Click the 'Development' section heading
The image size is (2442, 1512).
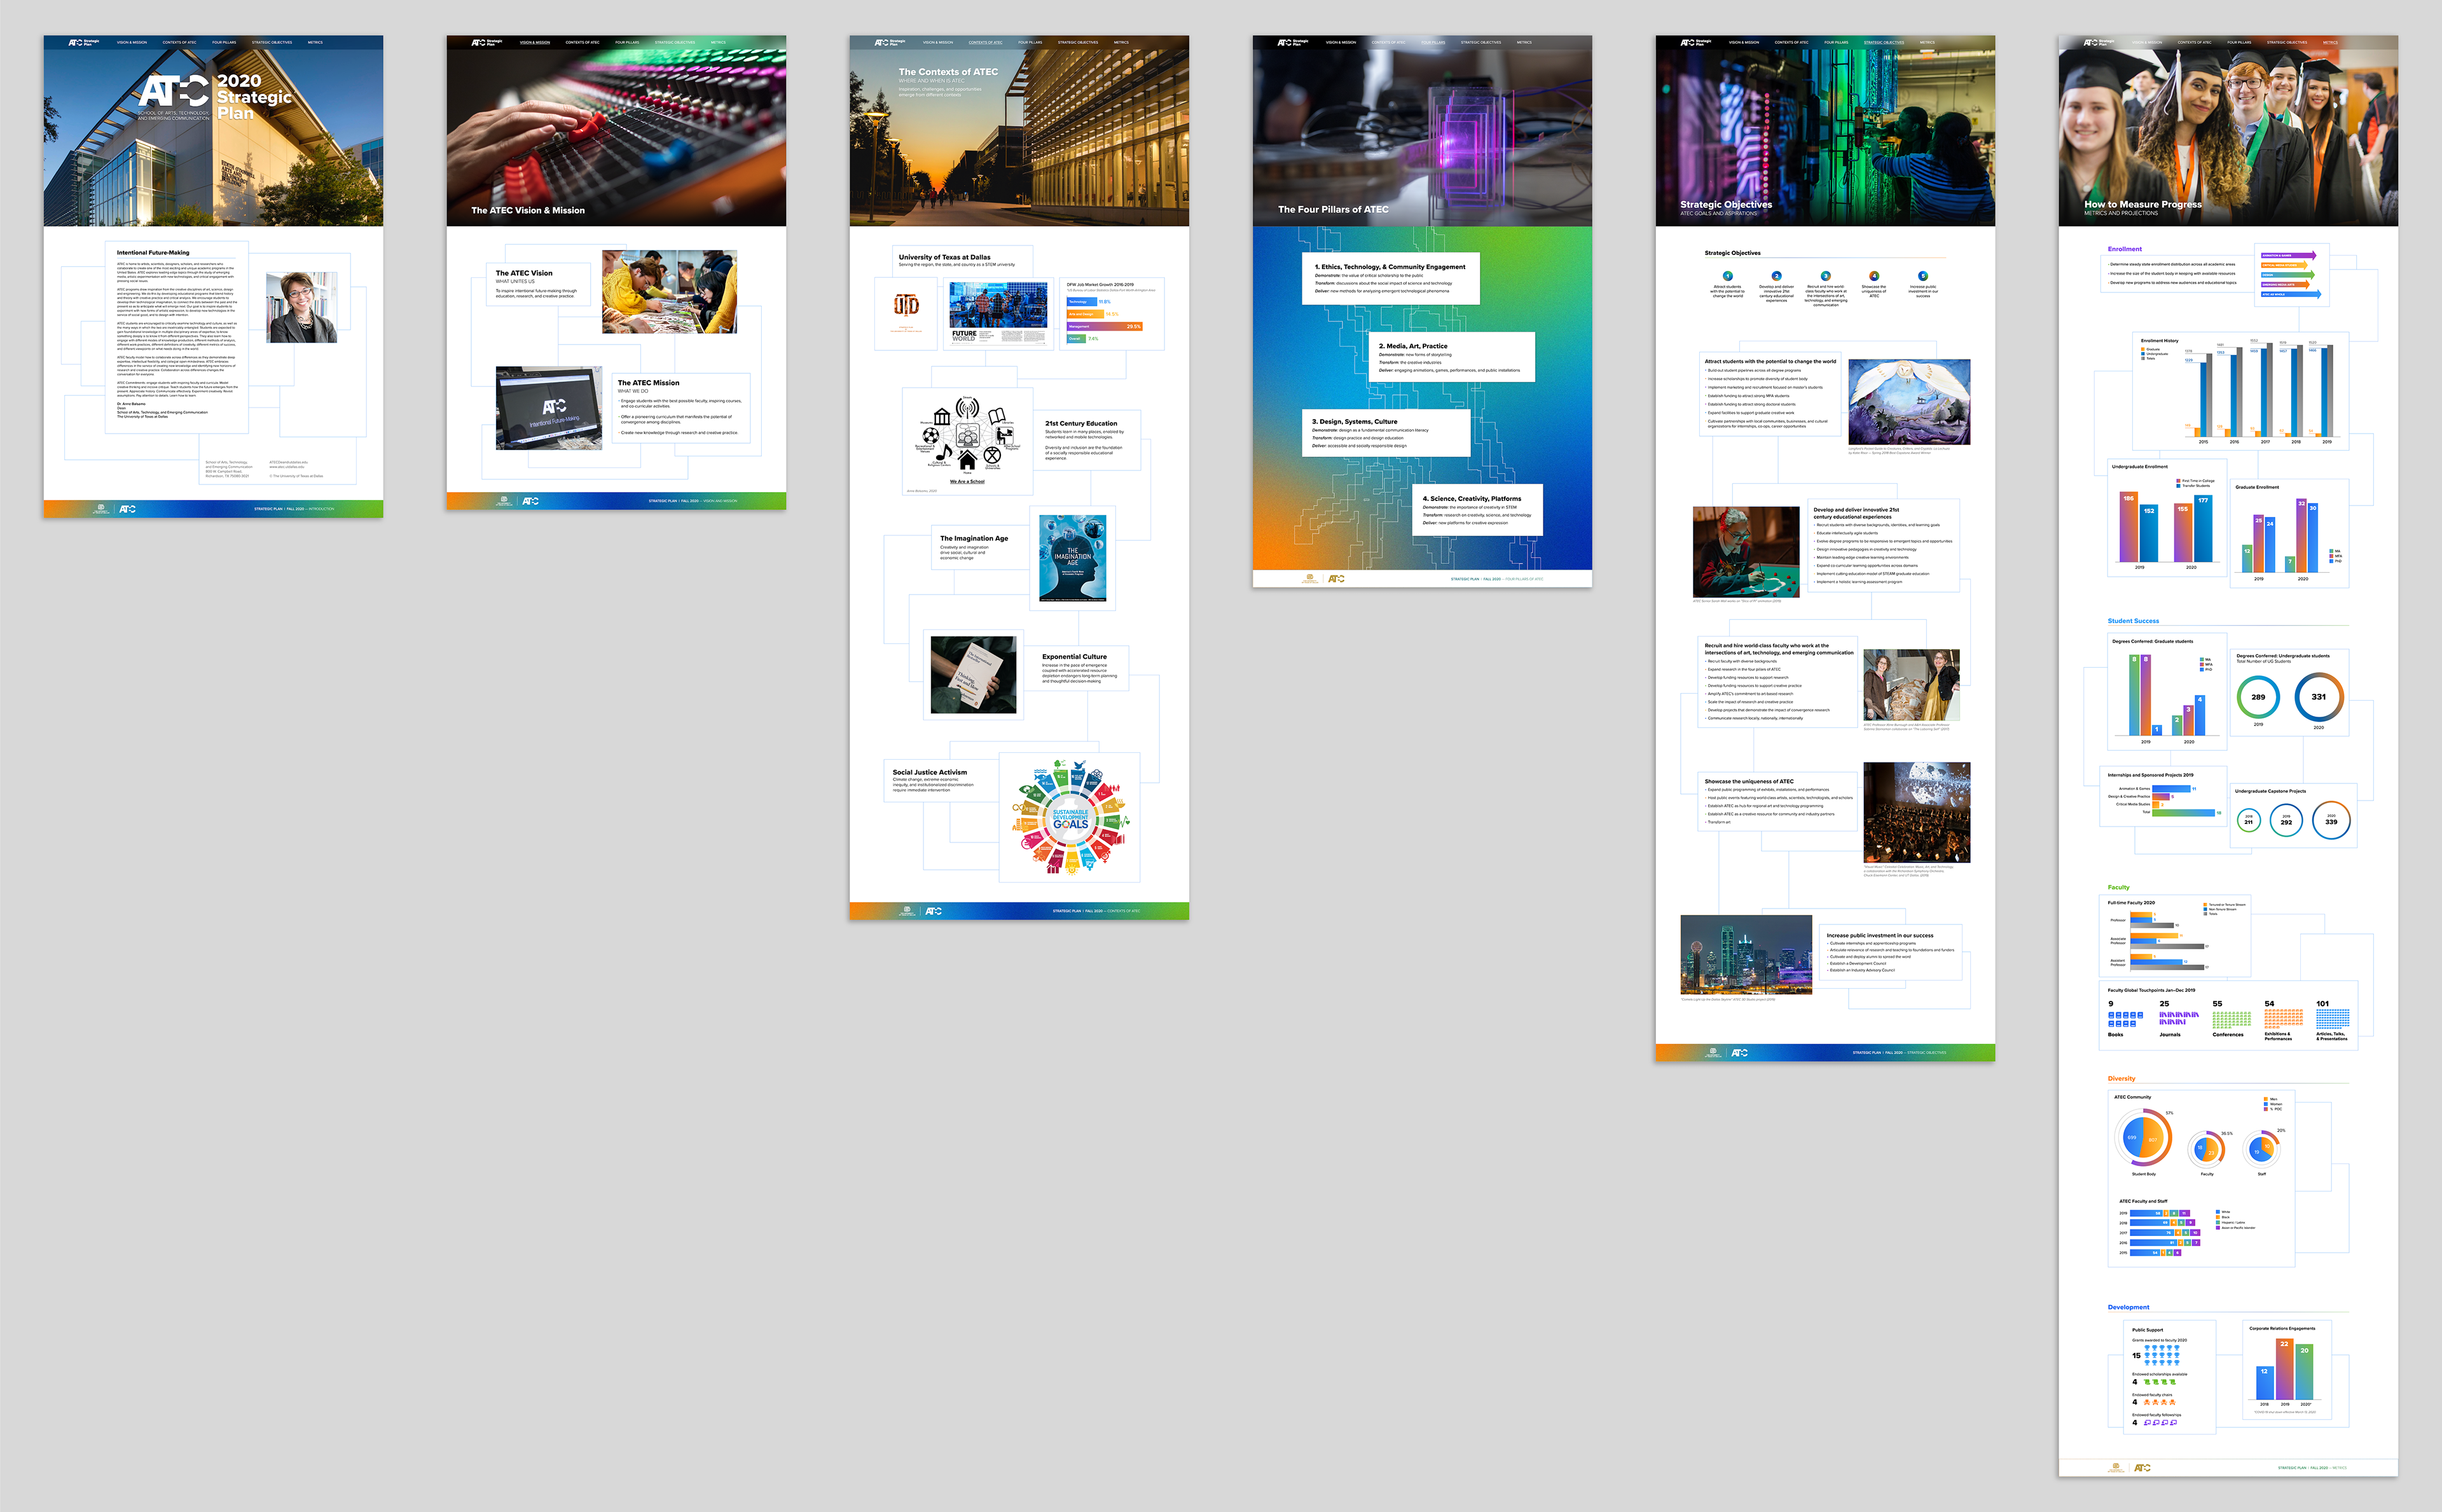coord(2128,1307)
